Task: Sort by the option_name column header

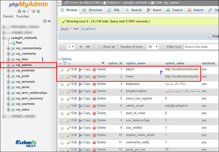Action: click(x=136, y=63)
